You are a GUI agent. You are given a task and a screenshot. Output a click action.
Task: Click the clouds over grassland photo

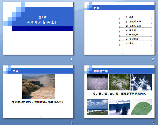tap(98, 107)
